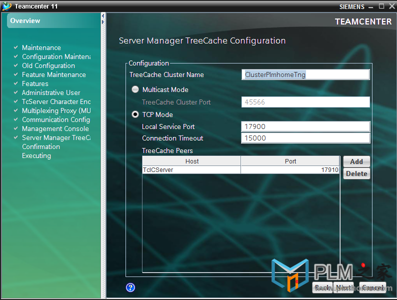Select Old Configuration step in sidebar
Image resolution: width=397 pixels, height=300 pixels.
(48, 65)
